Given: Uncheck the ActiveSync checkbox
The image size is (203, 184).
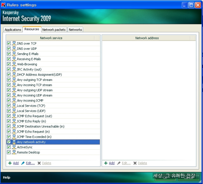Looking at the screenshot, I should (x=9, y=147).
